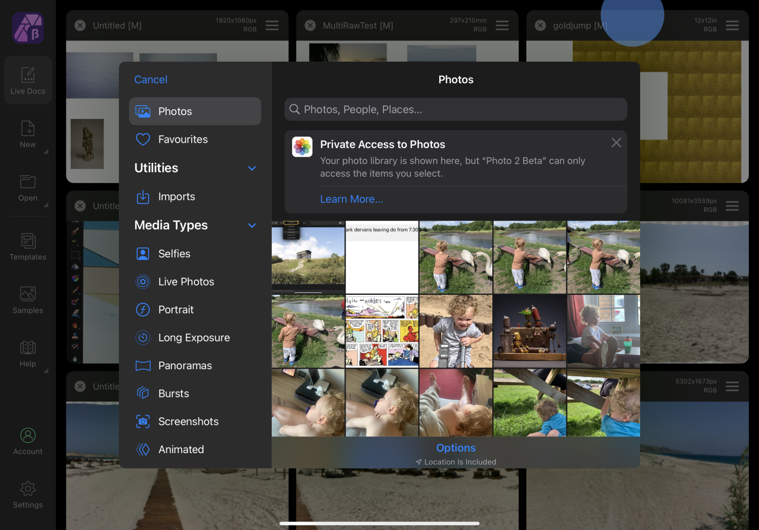
Task: Open the Templates section
Action: coord(28,246)
